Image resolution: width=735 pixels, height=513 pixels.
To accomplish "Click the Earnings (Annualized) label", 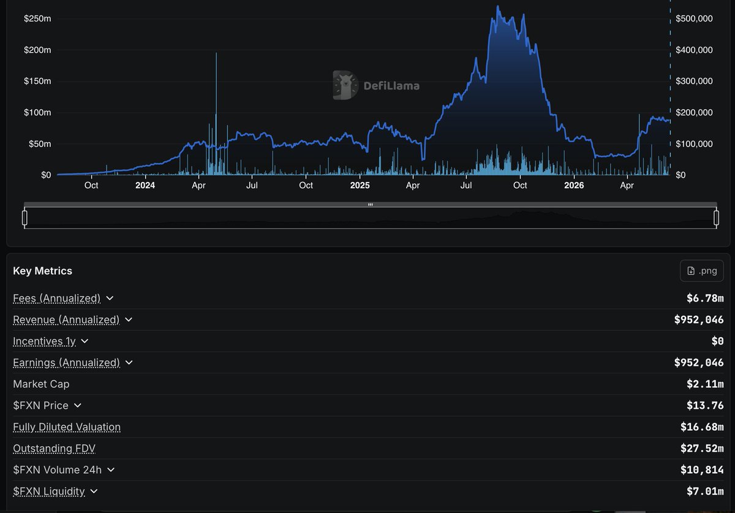I will pos(66,363).
